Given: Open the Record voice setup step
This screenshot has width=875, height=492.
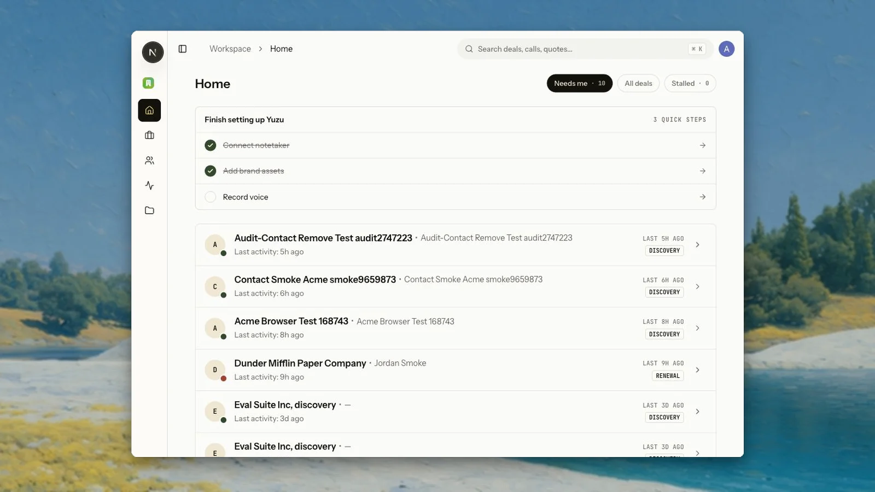Looking at the screenshot, I should (456, 197).
